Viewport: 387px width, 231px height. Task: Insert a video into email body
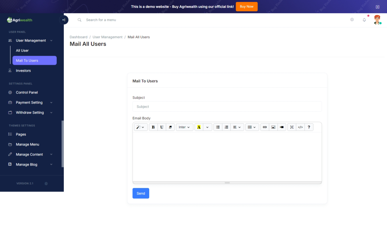tap(282, 127)
